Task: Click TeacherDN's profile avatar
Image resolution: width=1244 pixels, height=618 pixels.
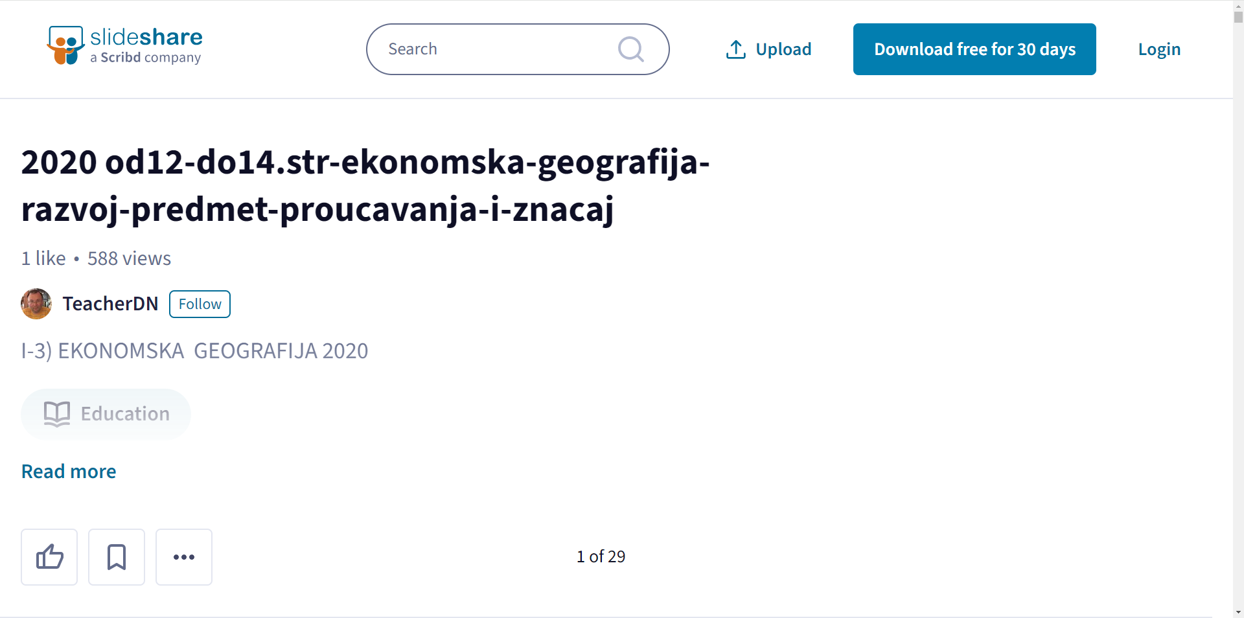Action: pos(36,304)
